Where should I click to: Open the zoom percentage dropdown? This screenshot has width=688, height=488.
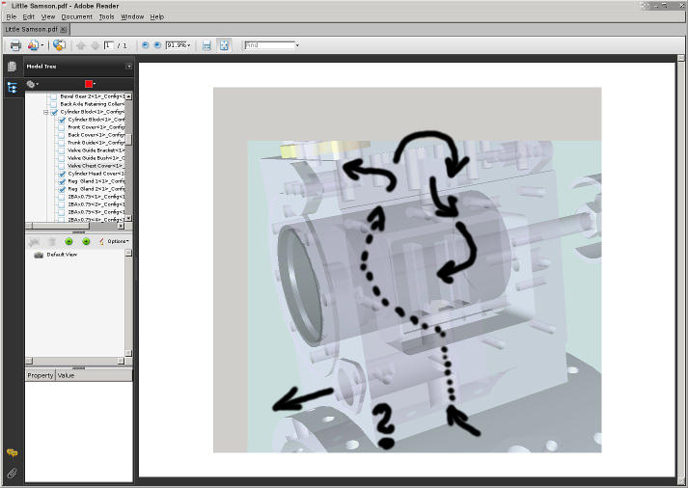click(x=189, y=45)
